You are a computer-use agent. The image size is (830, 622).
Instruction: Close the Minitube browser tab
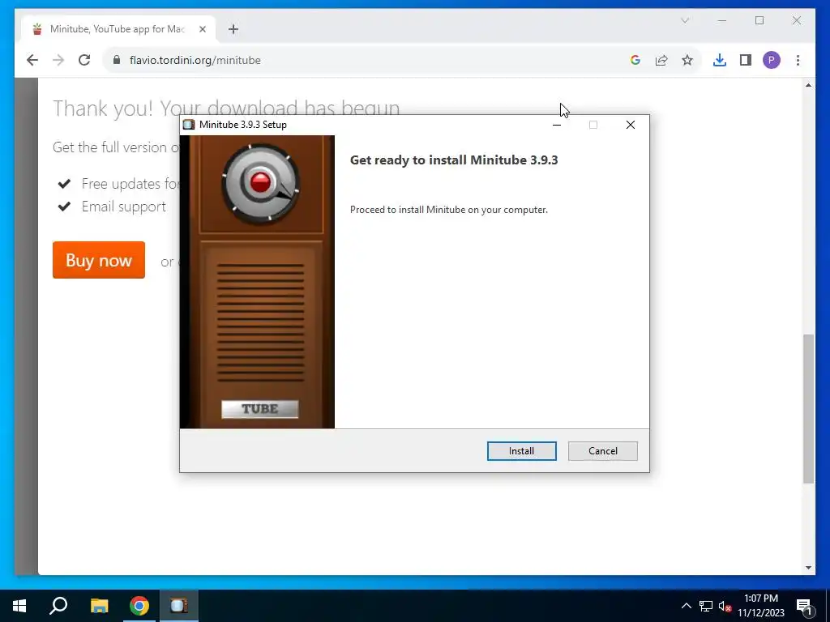pos(202,29)
